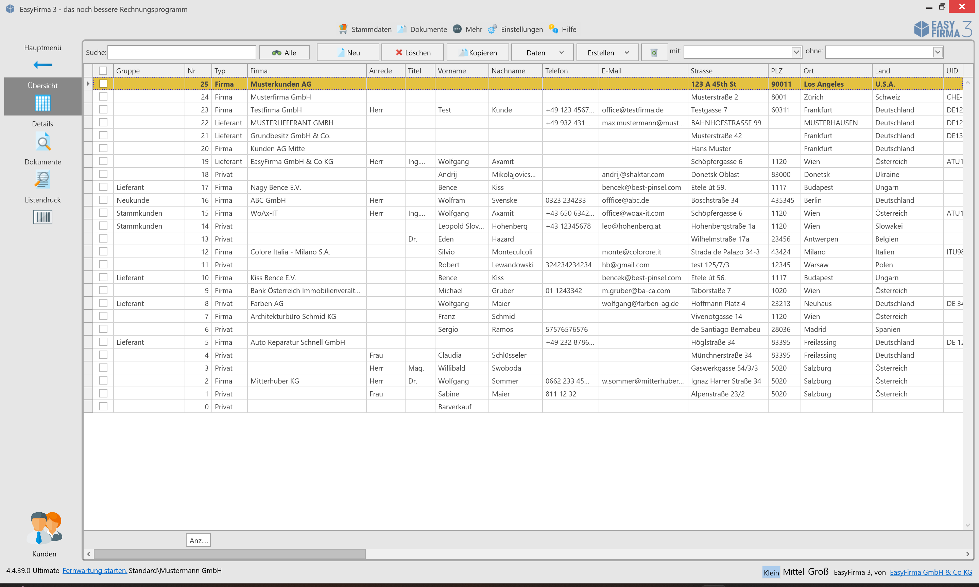979x587 pixels.
Task: Open the Dokumente search icon in sidebar
Action: pos(43,180)
